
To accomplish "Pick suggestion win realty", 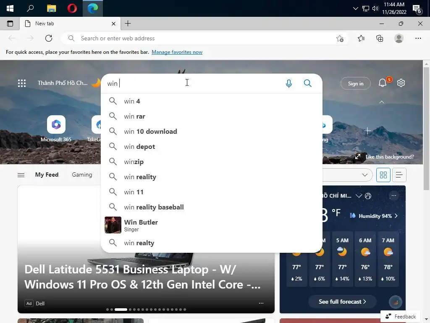I will [212, 243].
